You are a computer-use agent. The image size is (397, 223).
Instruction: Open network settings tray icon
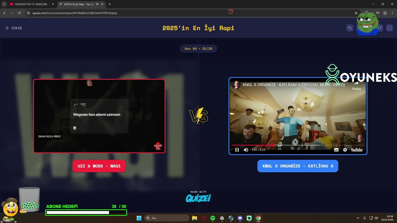(371, 218)
